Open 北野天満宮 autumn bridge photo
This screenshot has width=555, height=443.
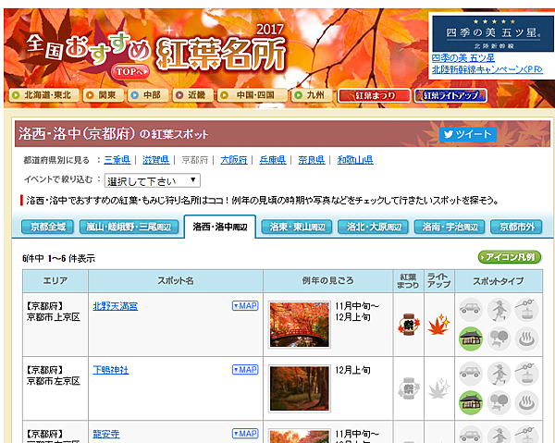[300, 325]
